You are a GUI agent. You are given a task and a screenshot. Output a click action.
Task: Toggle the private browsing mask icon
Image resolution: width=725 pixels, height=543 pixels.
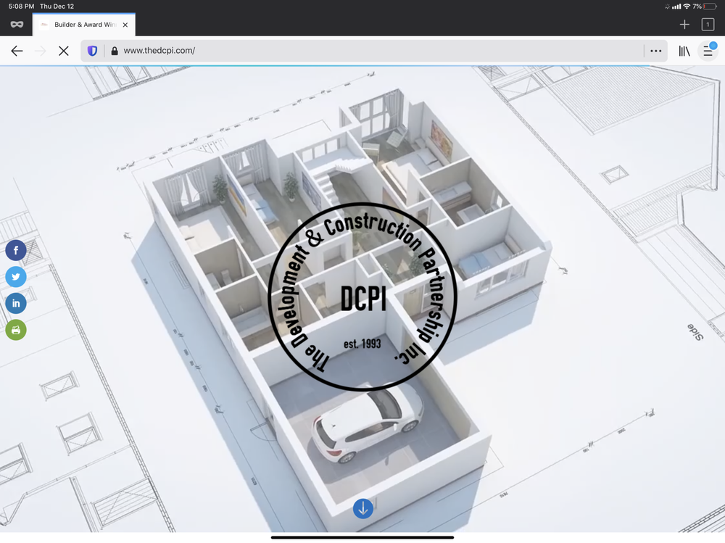coord(17,25)
